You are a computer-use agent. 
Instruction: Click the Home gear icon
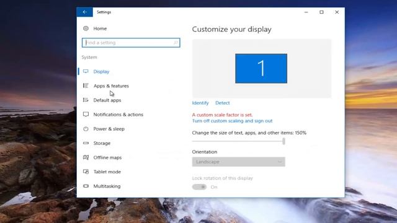(x=86, y=28)
